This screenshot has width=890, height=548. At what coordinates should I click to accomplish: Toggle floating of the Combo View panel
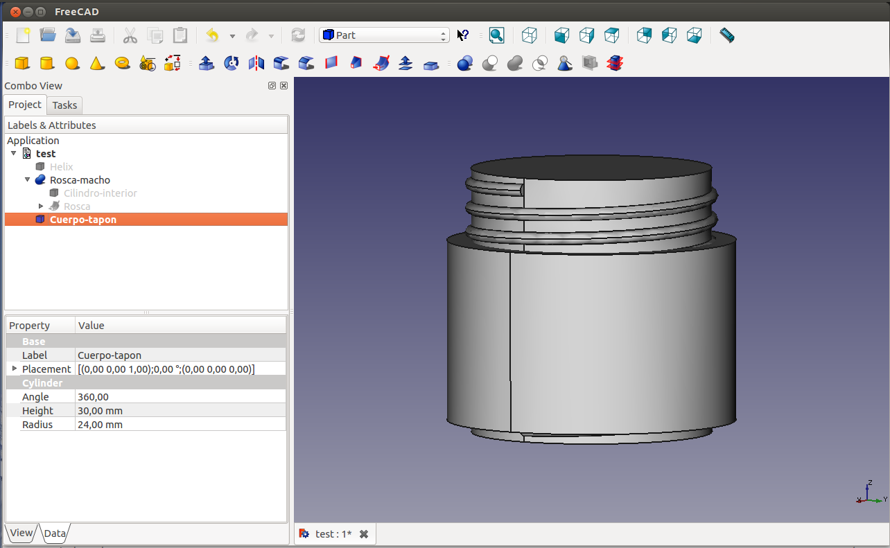tap(272, 86)
